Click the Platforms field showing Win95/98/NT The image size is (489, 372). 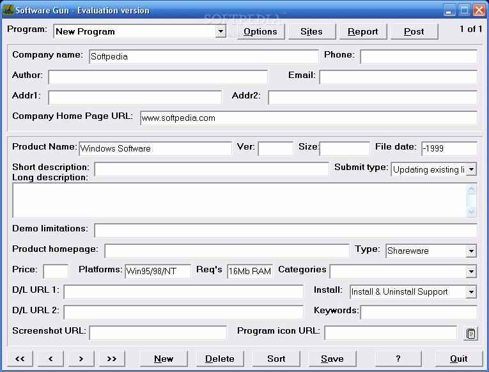pos(158,272)
